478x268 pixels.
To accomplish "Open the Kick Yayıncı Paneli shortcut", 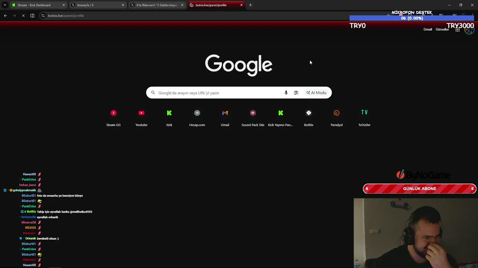I will coord(280,118).
